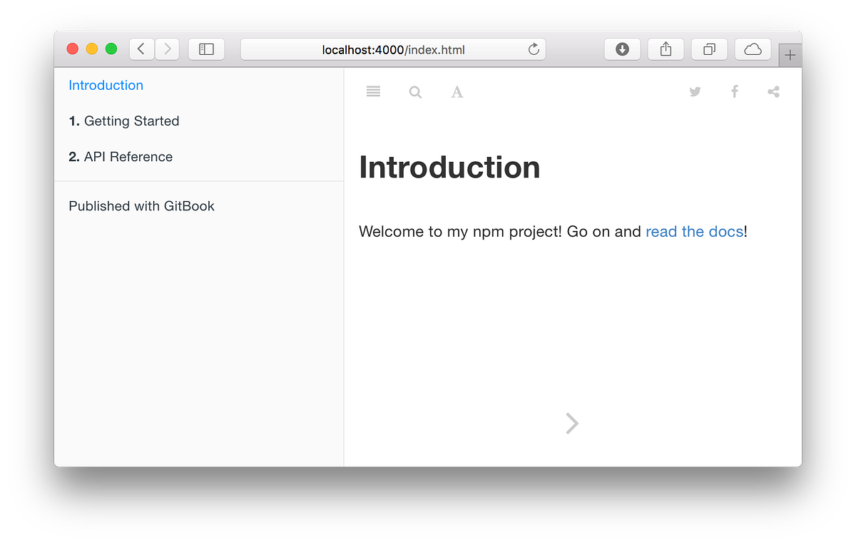Advance to the next documentation page
The height and width of the screenshot is (544, 856).
click(x=571, y=423)
